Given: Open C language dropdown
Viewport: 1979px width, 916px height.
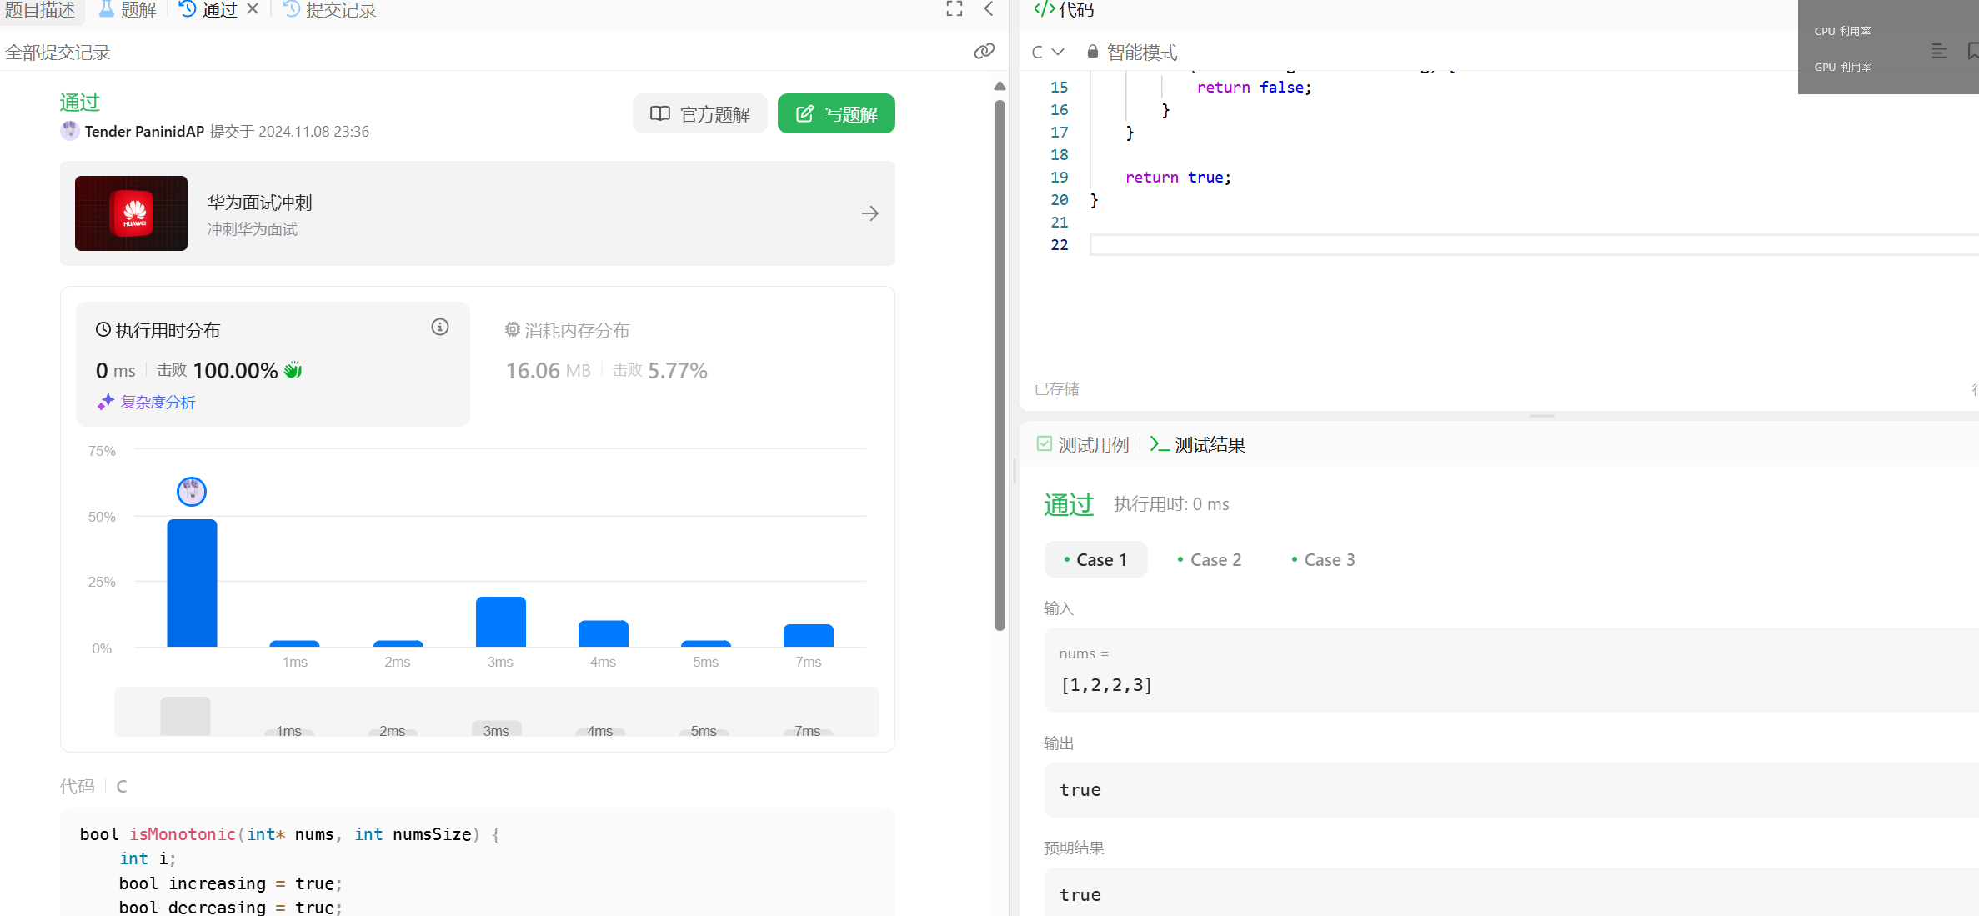Looking at the screenshot, I should click(1047, 52).
